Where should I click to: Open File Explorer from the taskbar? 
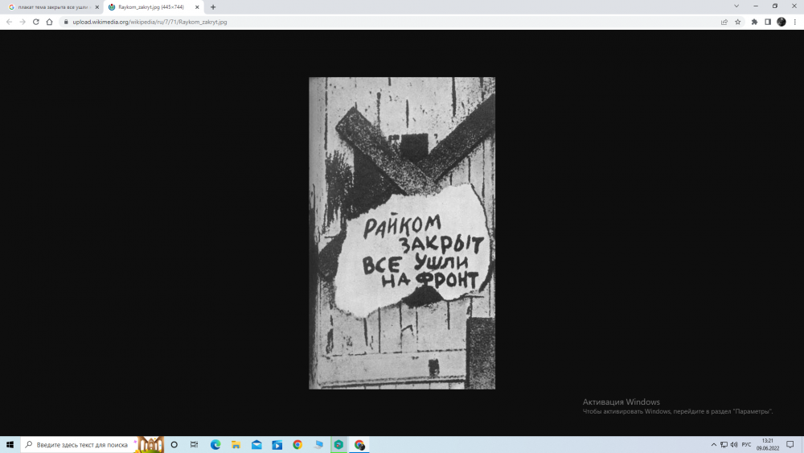236,445
